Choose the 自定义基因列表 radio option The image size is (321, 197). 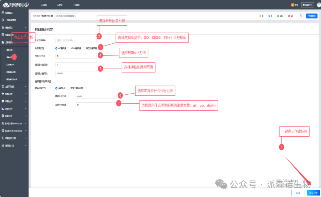pyautogui.click(x=69, y=88)
